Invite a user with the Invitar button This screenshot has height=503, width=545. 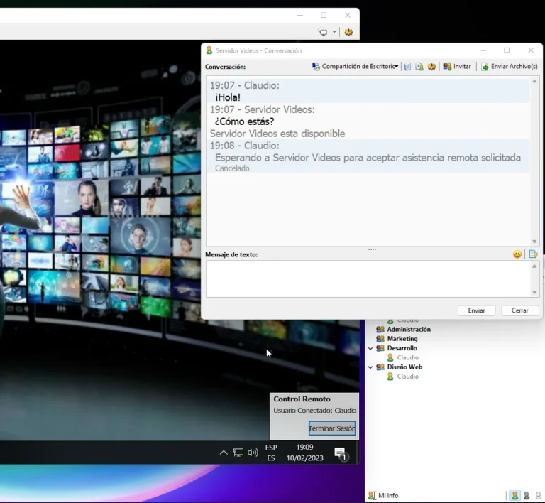[457, 67]
